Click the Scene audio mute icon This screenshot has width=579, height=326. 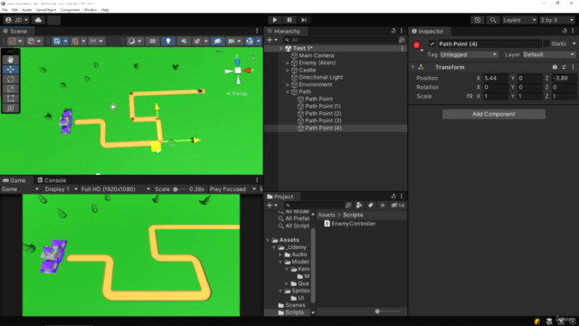coord(184,41)
